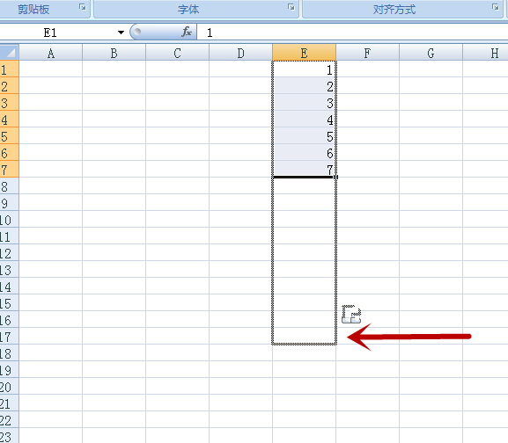This screenshot has height=443, width=508.
Task: Select column F header
Action: [x=367, y=53]
